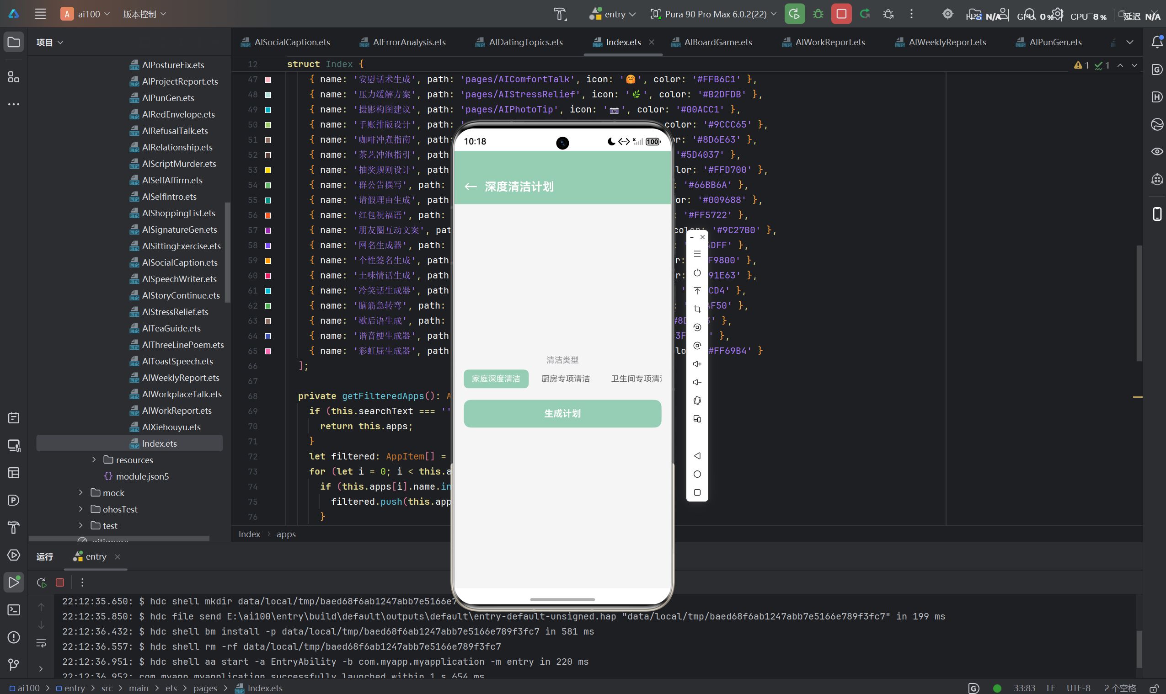Open the Previewer eye icon on right sidebar
This screenshot has width=1166, height=694.
click(1157, 151)
